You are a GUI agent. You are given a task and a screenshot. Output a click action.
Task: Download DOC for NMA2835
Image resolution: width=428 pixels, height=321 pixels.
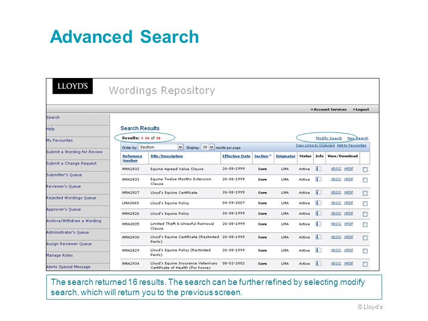336,223
